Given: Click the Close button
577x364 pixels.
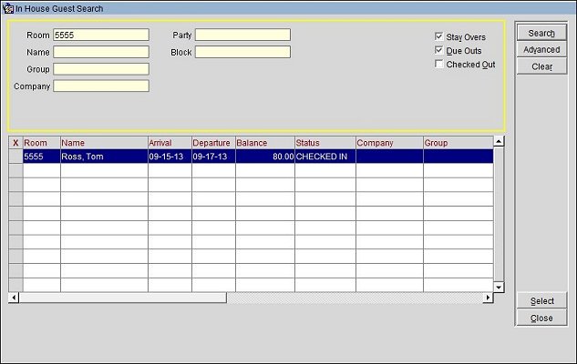Looking at the screenshot, I should pos(541,318).
